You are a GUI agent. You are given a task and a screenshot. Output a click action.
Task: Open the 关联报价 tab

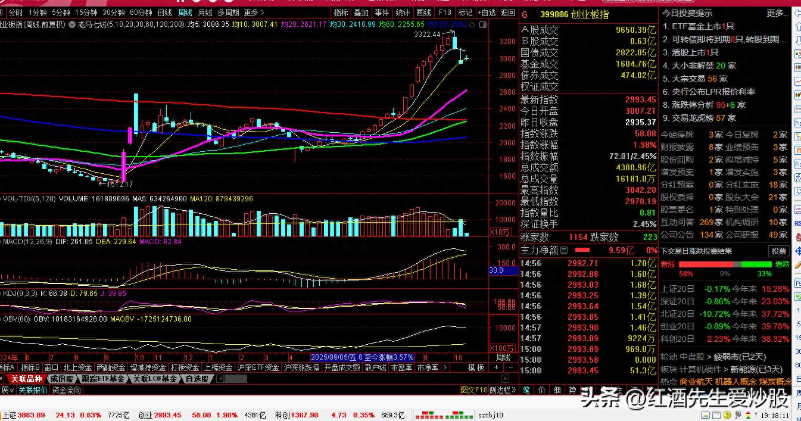33,390
